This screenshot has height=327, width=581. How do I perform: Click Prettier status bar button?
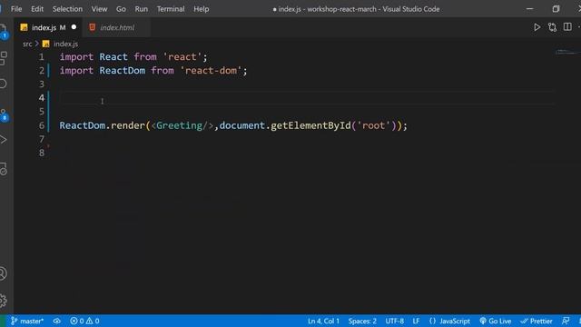coord(537,321)
